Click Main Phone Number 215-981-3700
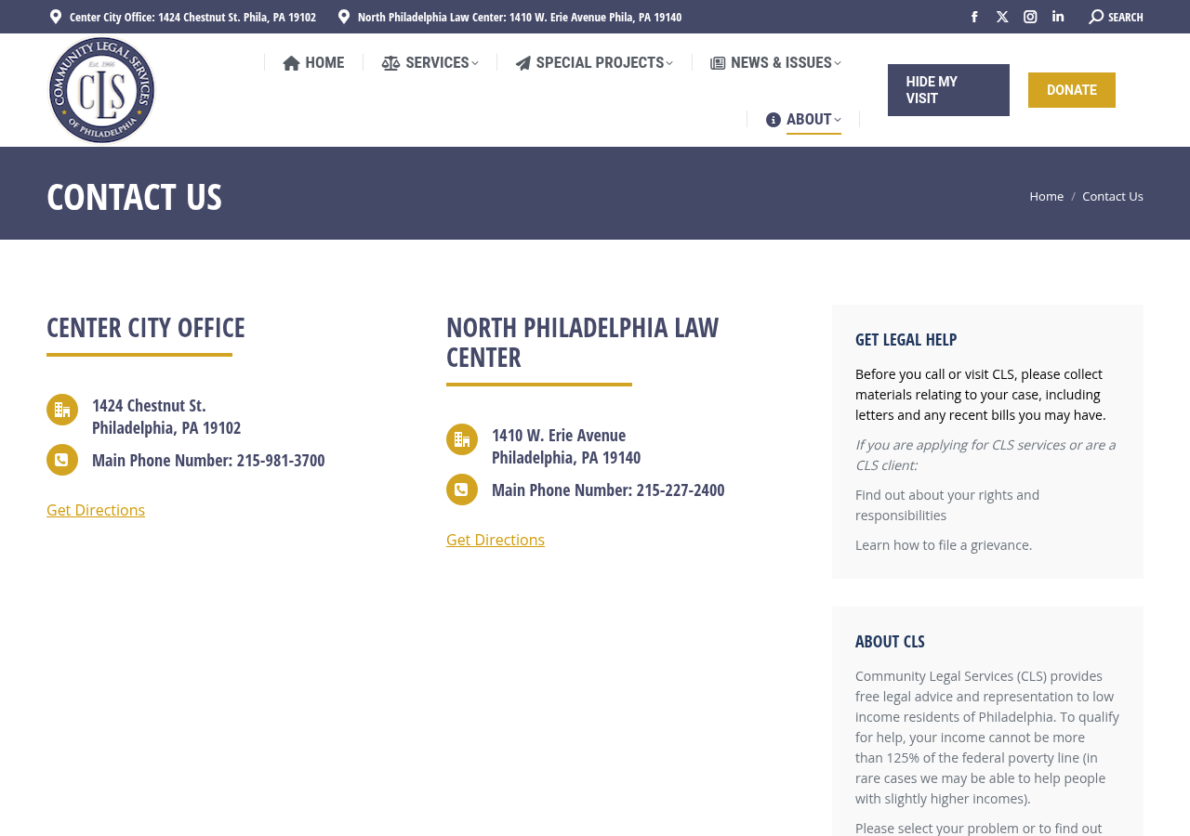Viewport: 1190px width, 836px height. pyautogui.click(x=208, y=460)
